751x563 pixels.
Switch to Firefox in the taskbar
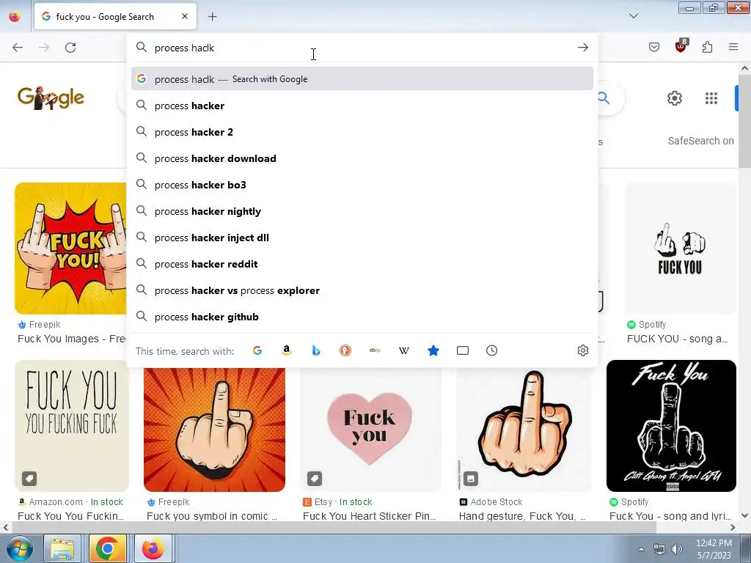click(153, 548)
